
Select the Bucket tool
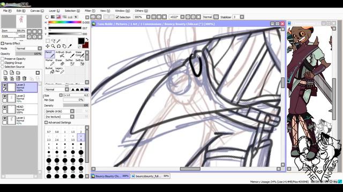[x=50, y=70]
